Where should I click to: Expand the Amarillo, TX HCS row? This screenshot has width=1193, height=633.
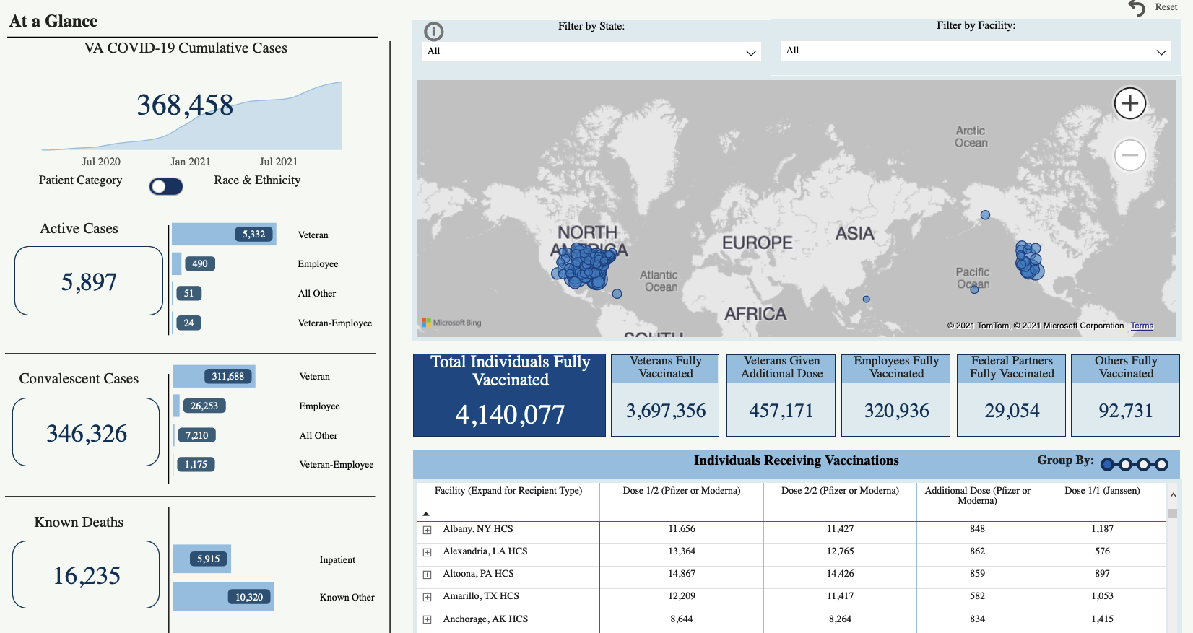(427, 597)
